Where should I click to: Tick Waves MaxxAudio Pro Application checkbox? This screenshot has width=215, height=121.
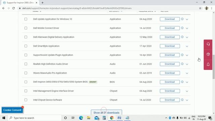click(x=26, y=73)
